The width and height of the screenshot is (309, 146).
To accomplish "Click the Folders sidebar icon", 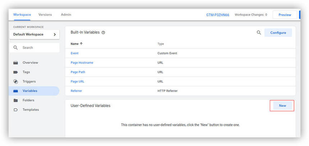I will point(16,100).
